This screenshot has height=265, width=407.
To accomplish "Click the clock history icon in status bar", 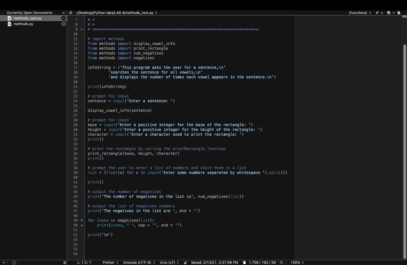I will click(14, 262).
